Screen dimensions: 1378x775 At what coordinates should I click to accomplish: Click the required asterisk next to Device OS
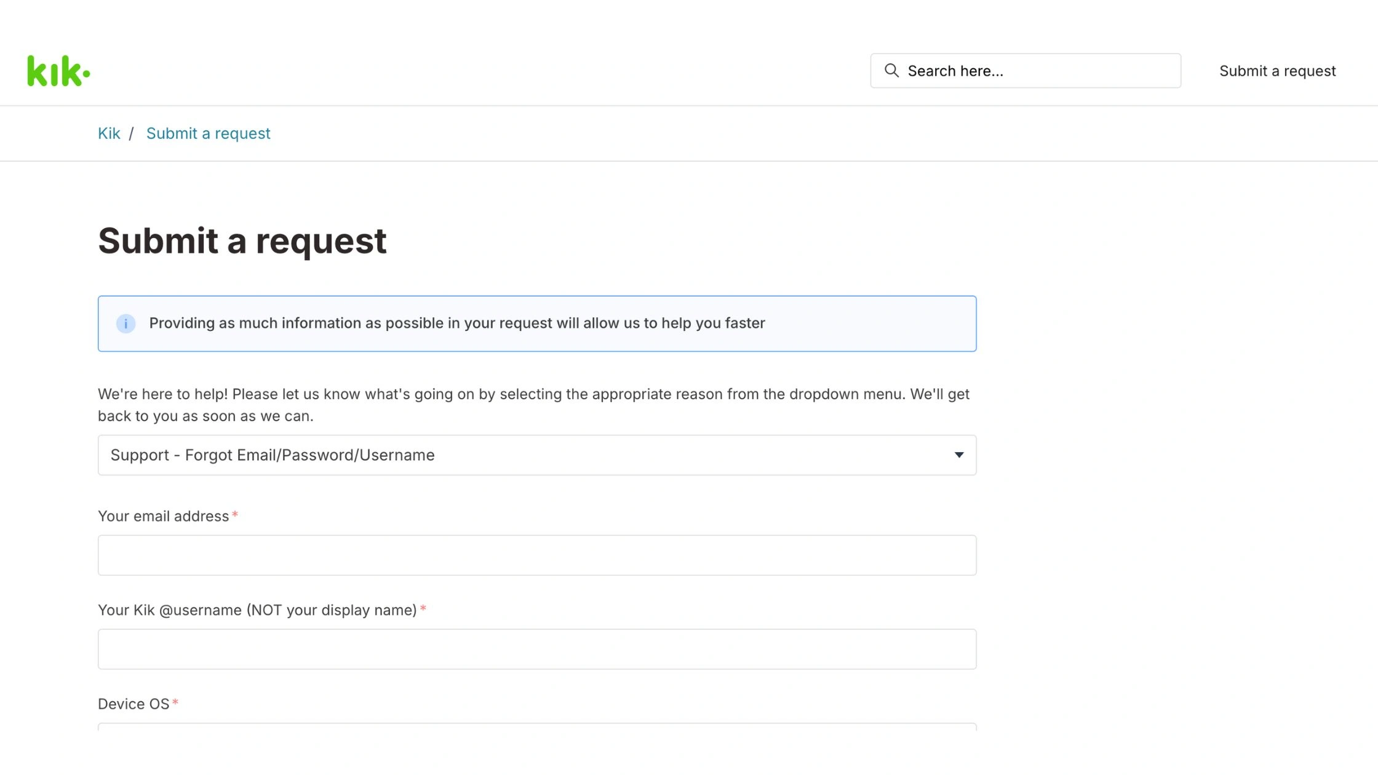point(177,702)
